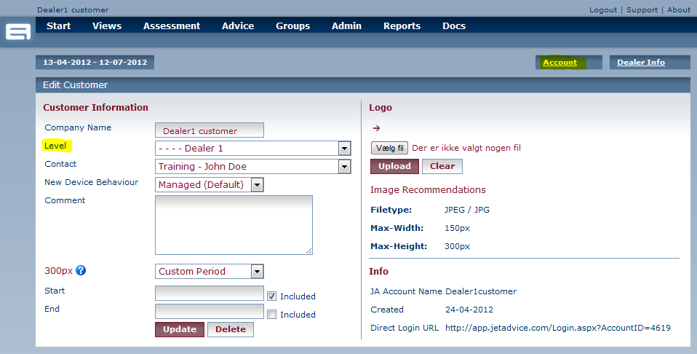Switch to the Dealer Info tab
Viewport: 697px width, 354px height.
click(x=640, y=63)
